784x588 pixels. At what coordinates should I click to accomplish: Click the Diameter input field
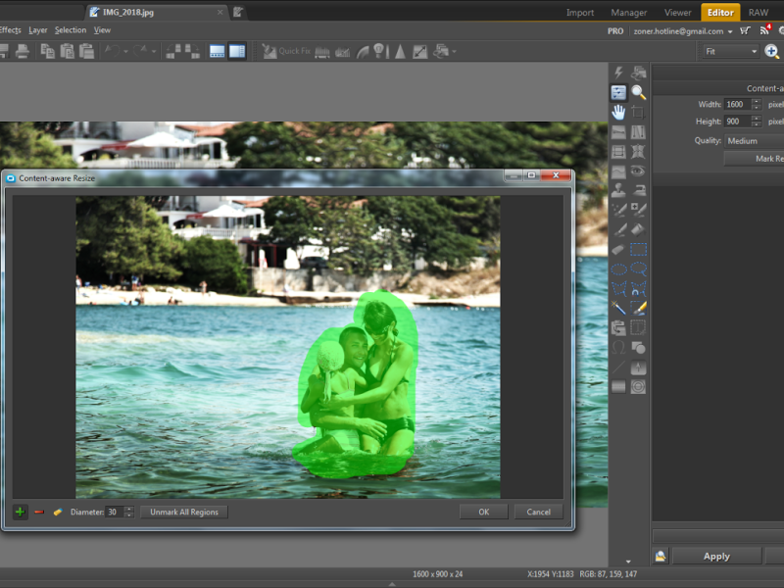click(x=115, y=512)
